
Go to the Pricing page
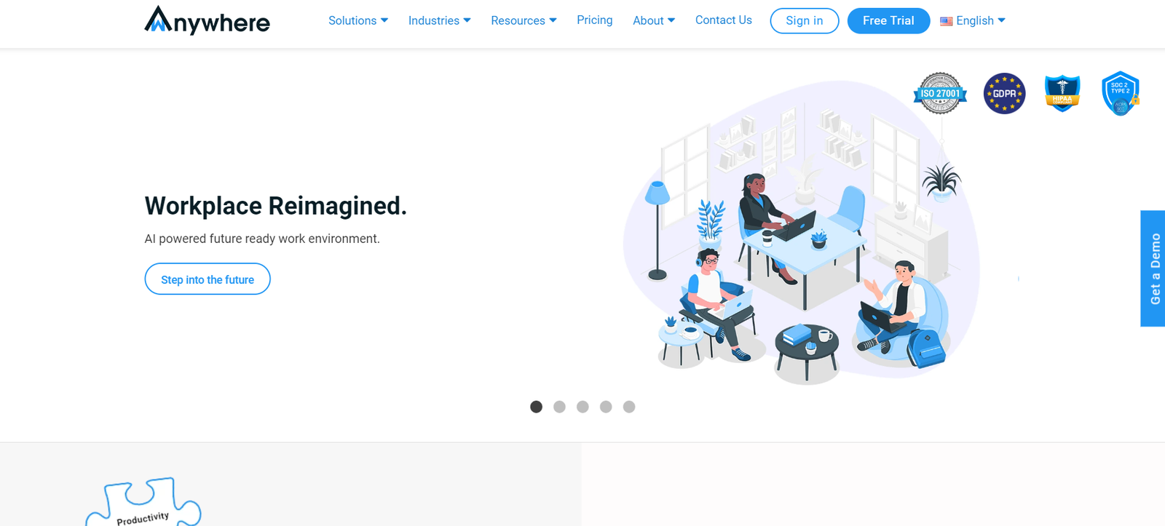click(595, 20)
